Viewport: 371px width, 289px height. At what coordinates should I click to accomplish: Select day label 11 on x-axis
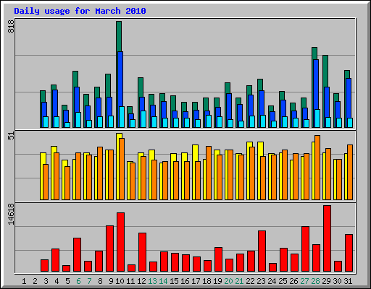(x=130, y=281)
